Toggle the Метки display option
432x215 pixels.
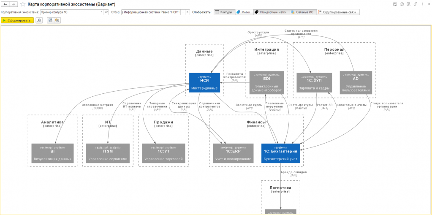[x=244, y=12]
